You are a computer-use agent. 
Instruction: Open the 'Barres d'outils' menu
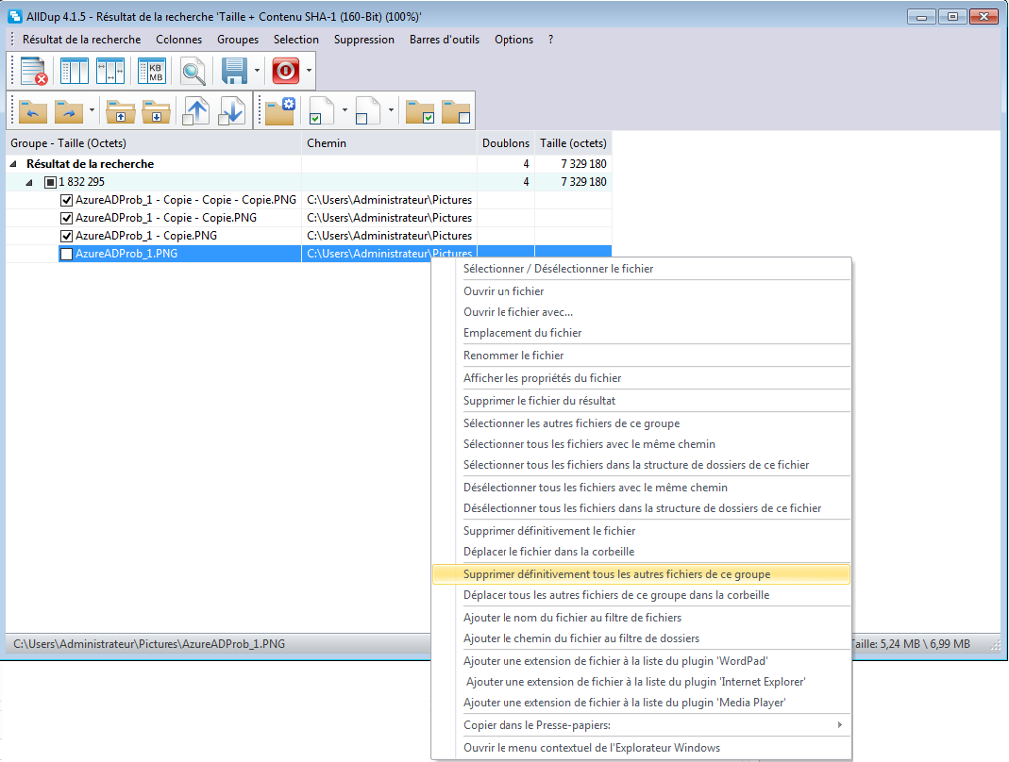[x=444, y=40]
